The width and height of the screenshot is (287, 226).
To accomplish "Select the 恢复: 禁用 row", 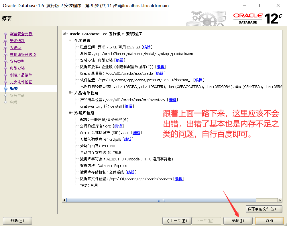I will (89, 185).
